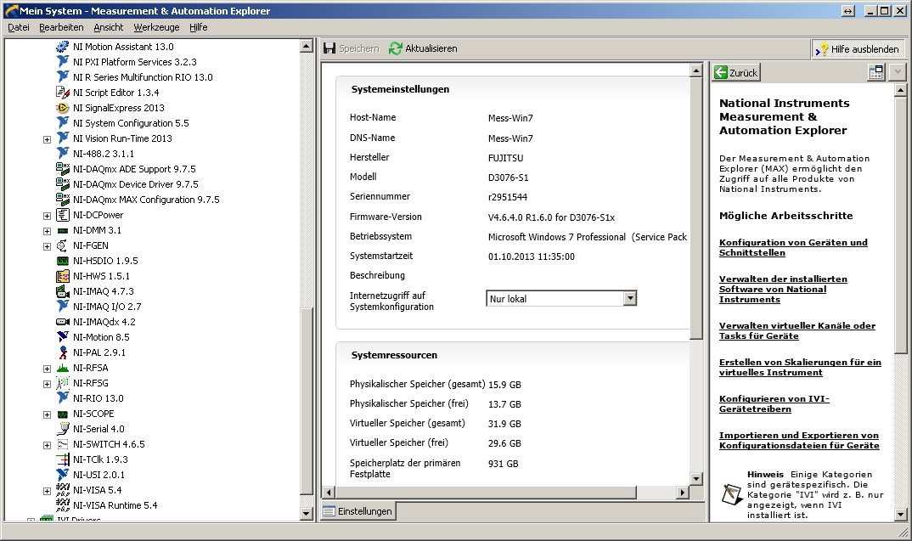Click the empty Beschreibung field
The width and height of the screenshot is (912, 541).
588,276
